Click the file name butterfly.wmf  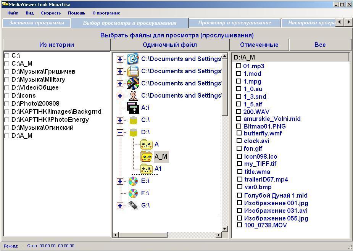pyautogui.click(x=263, y=133)
